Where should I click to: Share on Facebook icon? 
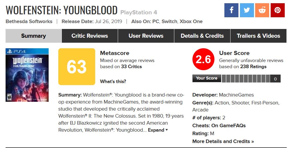pos(231,10)
